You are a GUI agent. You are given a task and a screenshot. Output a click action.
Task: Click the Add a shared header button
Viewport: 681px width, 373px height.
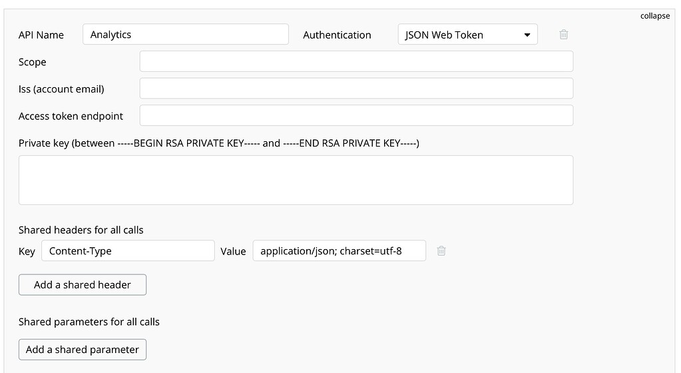tap(83, 285)
